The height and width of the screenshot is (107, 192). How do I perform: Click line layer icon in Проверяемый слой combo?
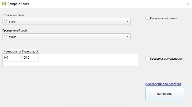point(6,37)
